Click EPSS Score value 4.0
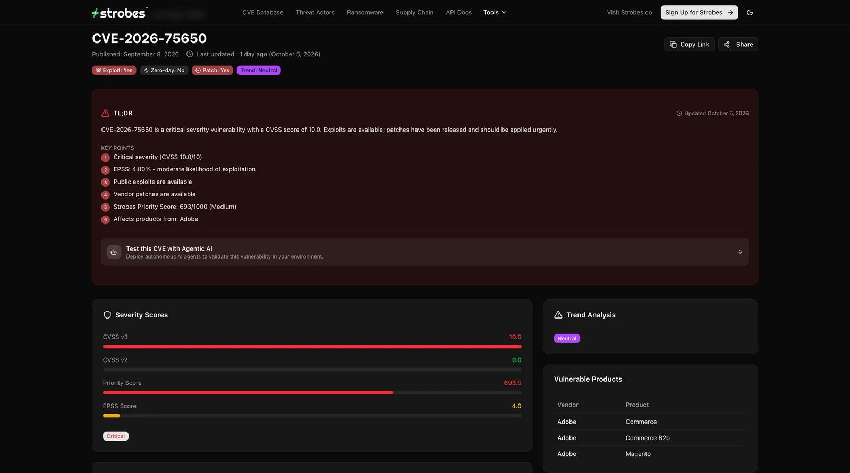This screenshot has height=473, width=850. coord(516,406)
